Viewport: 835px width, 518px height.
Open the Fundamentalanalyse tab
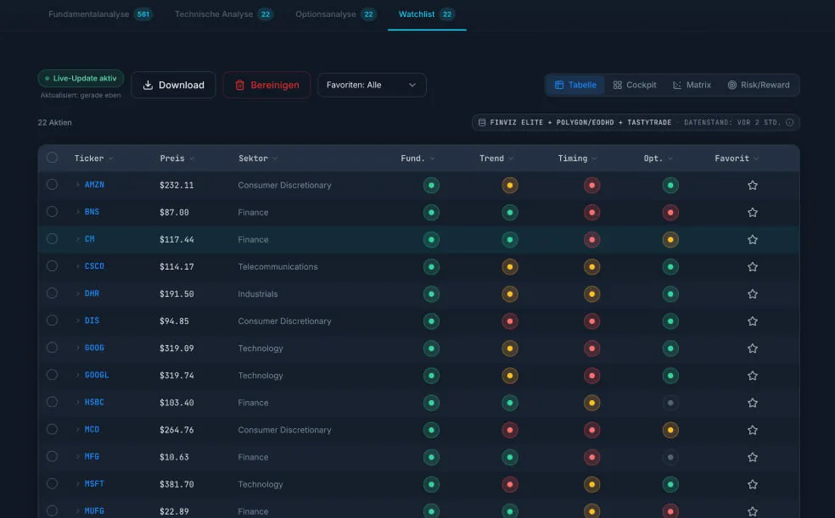100,14
